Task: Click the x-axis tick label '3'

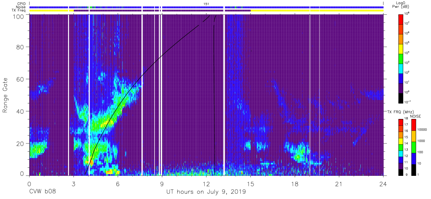Action: (x=73, y=184)
